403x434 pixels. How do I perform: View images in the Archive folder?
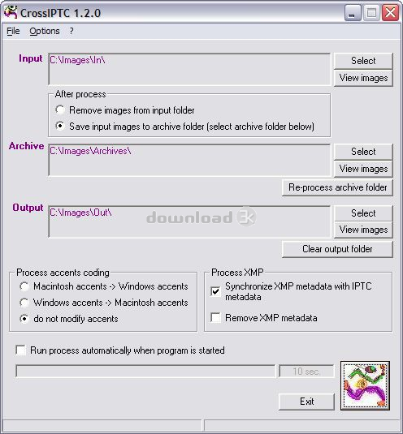click(x=363, y=169)
